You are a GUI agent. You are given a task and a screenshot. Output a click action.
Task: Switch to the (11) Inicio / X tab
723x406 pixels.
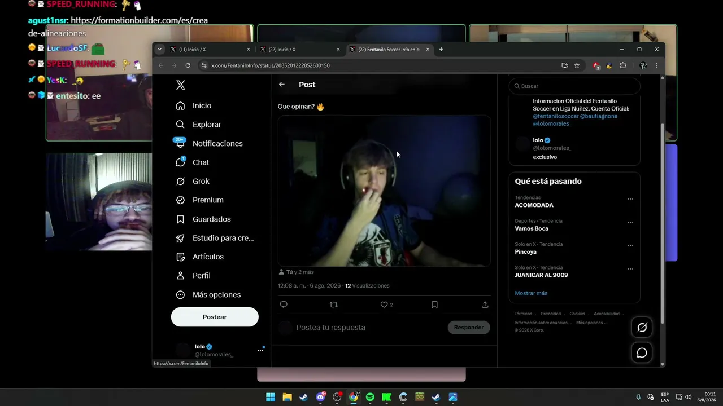tap(209, 50)
